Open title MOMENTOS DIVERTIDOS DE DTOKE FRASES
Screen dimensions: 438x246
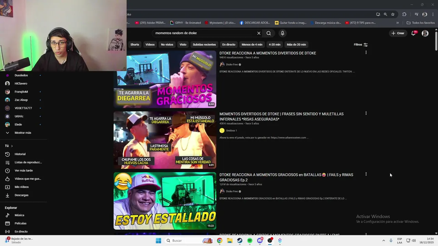tap(281, 117)
